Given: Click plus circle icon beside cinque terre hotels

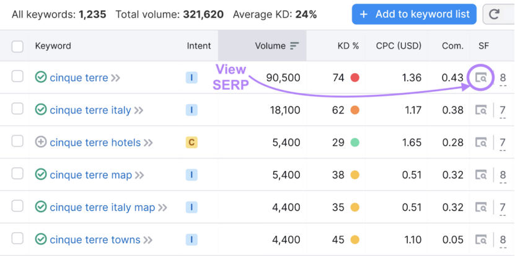Looking at the screenshot, I should pyautogui.click(x=41, y=143).
